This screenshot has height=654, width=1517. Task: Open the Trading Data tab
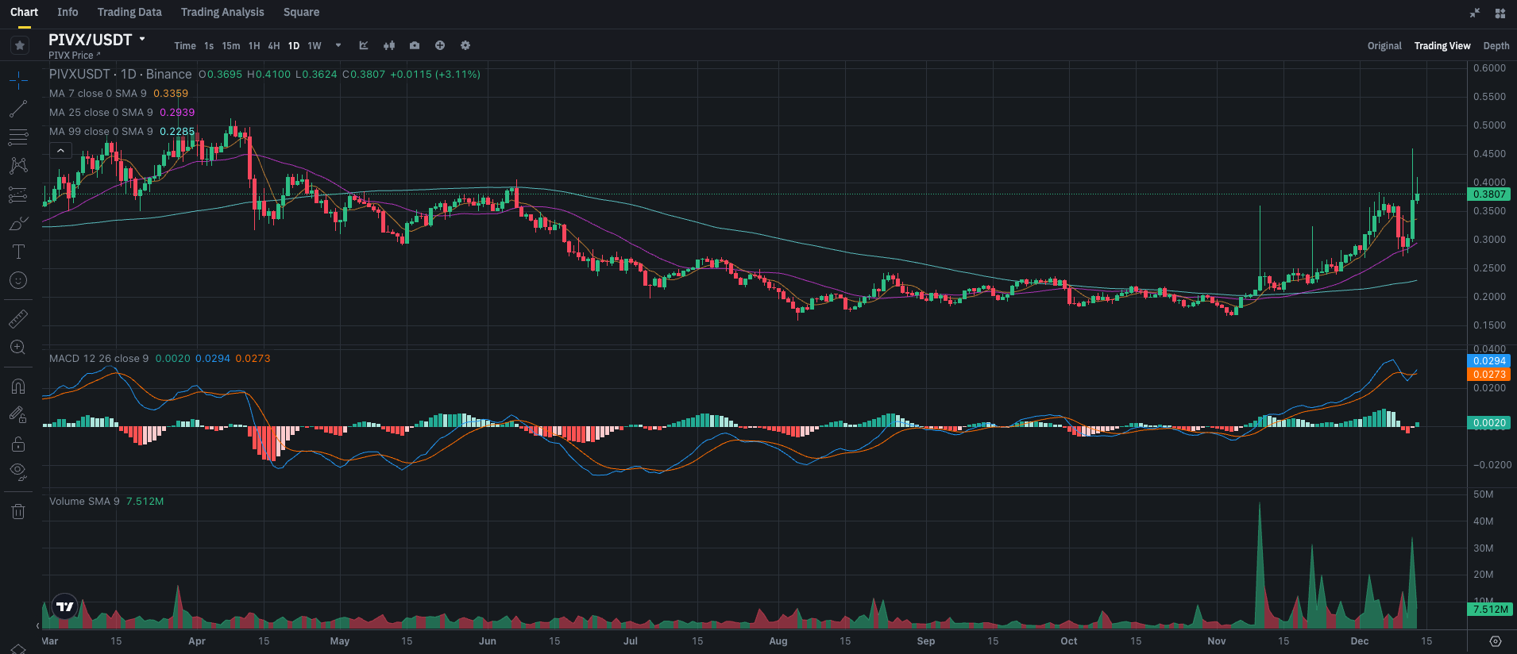129,12
